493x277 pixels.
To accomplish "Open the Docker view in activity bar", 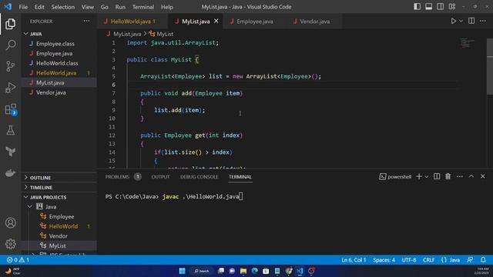I will tap(10, 172).
